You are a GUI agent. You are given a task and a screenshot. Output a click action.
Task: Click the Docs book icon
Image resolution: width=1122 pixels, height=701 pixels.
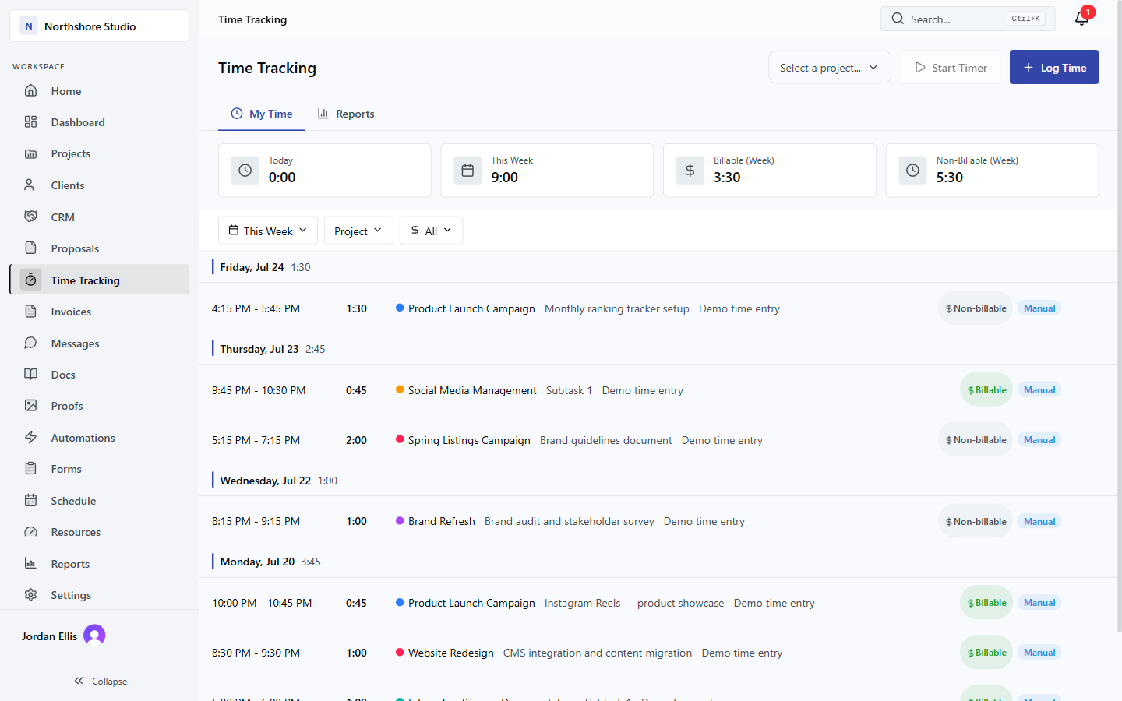[30, 375]
